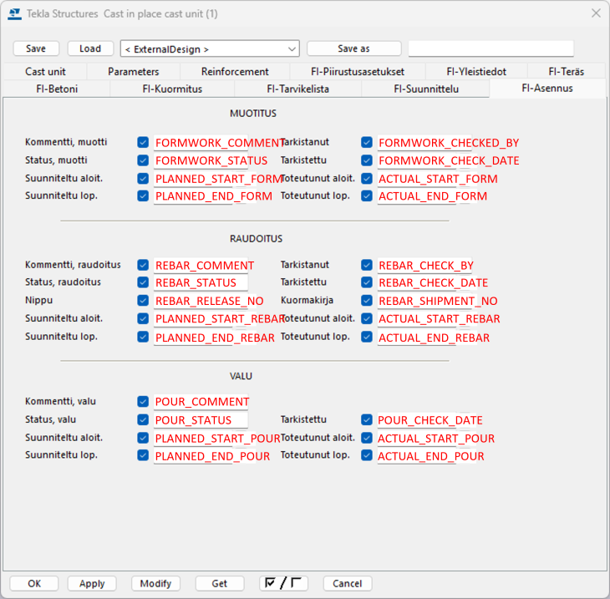Click the Tekla Structures title bar icon
The height and width of the screenshot is (599, 610).
[x=14, y=13]
